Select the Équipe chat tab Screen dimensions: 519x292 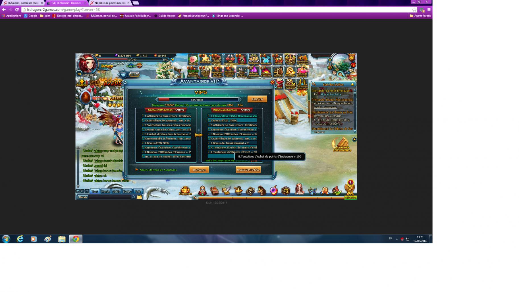127,192
